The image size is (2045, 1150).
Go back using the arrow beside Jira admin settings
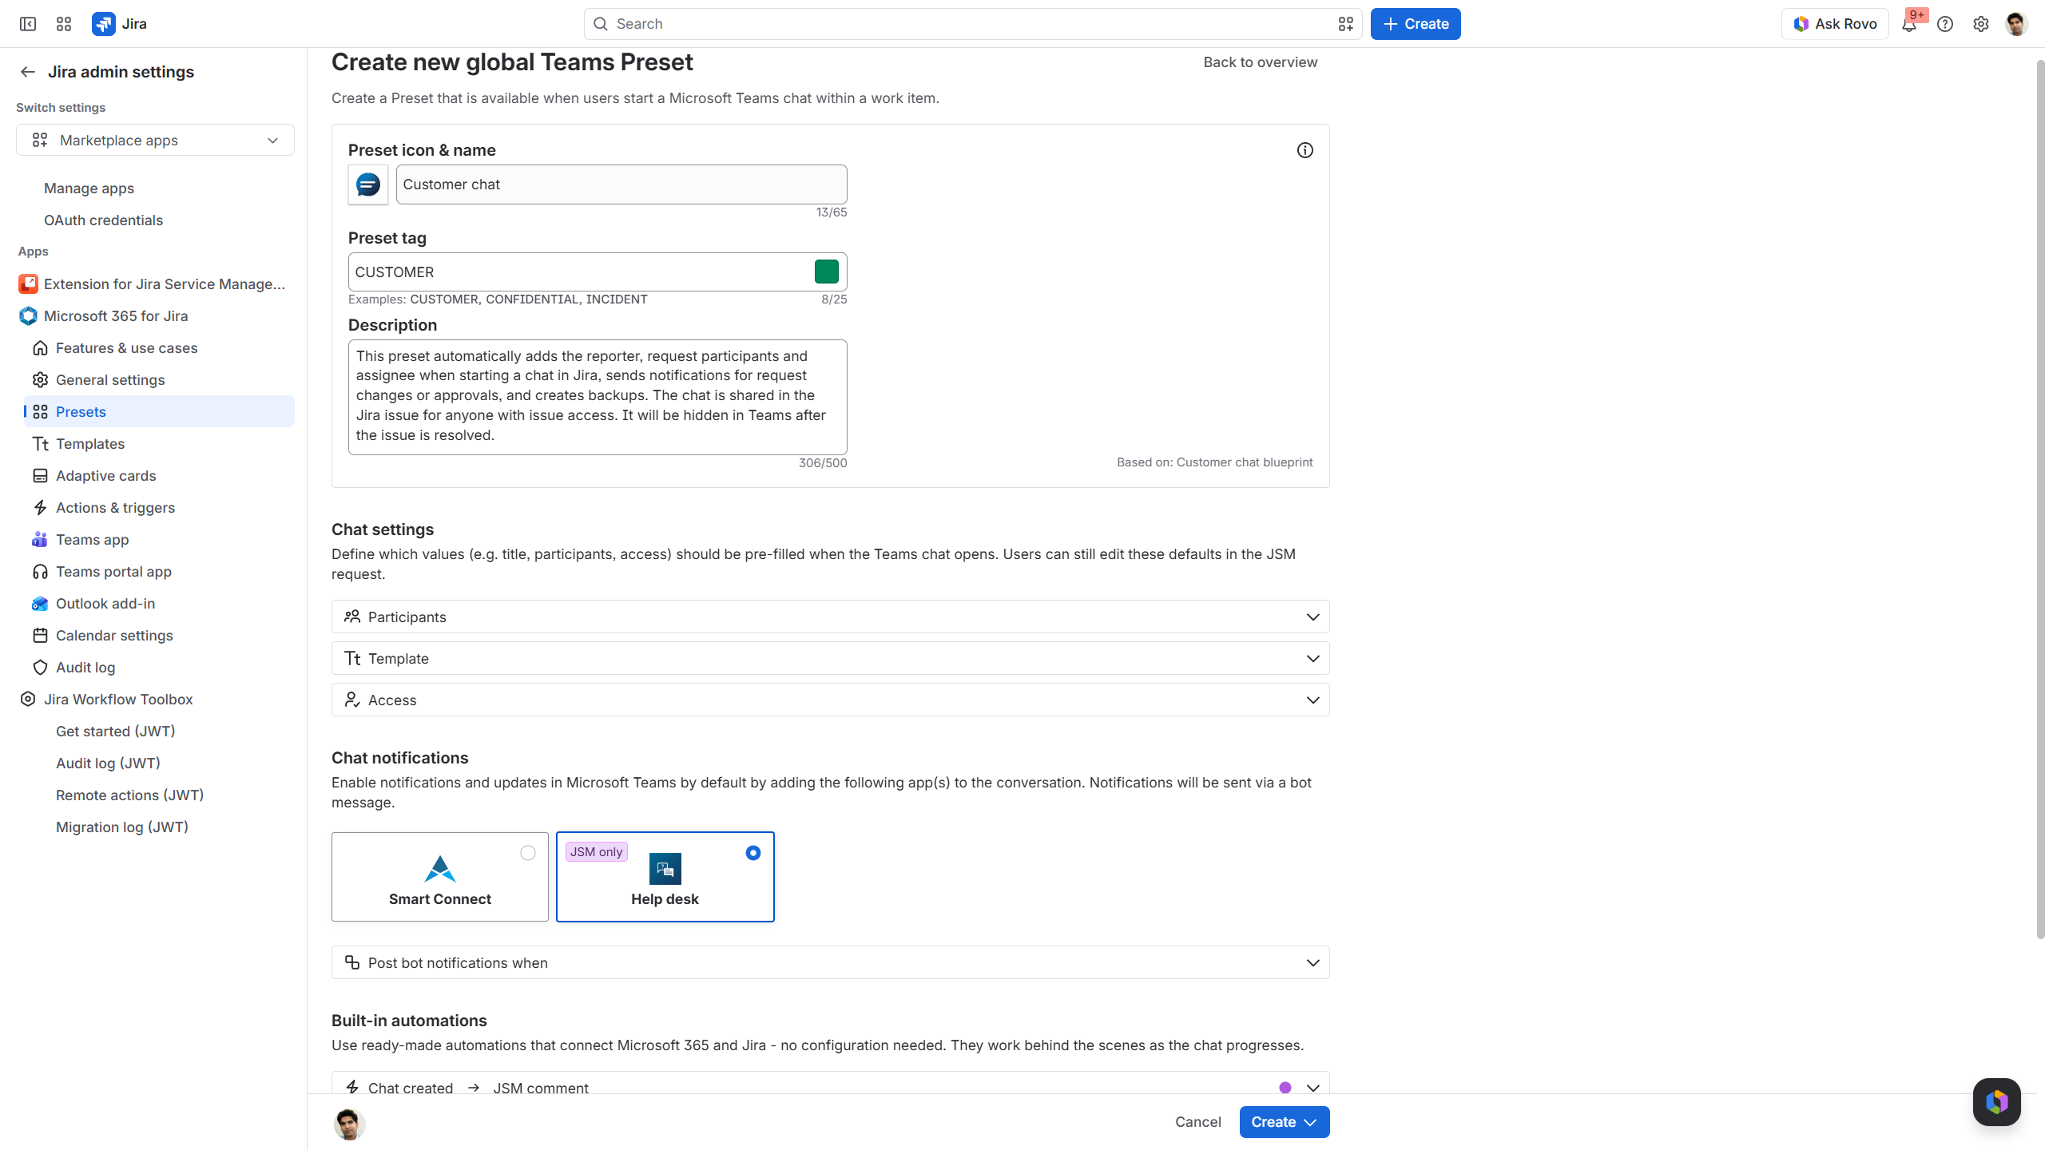pos(28,72)
